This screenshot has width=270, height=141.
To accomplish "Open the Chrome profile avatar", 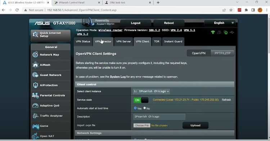I will pyautogui.click(x=260, y=10).
